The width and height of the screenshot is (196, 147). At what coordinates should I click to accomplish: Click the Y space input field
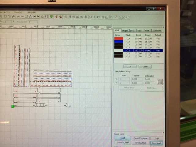(137, 83)
